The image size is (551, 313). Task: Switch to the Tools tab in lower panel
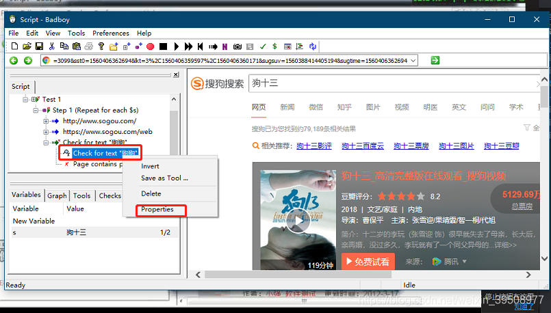82,195
